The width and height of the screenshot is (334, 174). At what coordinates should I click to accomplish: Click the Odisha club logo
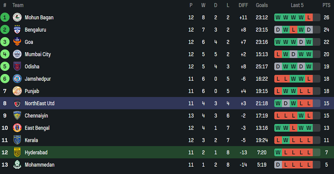(17, 67)
